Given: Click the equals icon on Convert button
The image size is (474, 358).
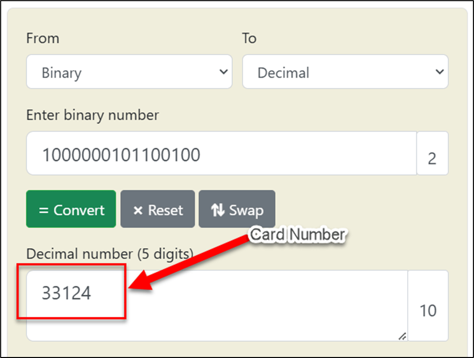Looking at the screenshot, I should pos(44,210).
